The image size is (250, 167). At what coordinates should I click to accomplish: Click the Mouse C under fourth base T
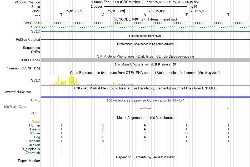(187, 133)
